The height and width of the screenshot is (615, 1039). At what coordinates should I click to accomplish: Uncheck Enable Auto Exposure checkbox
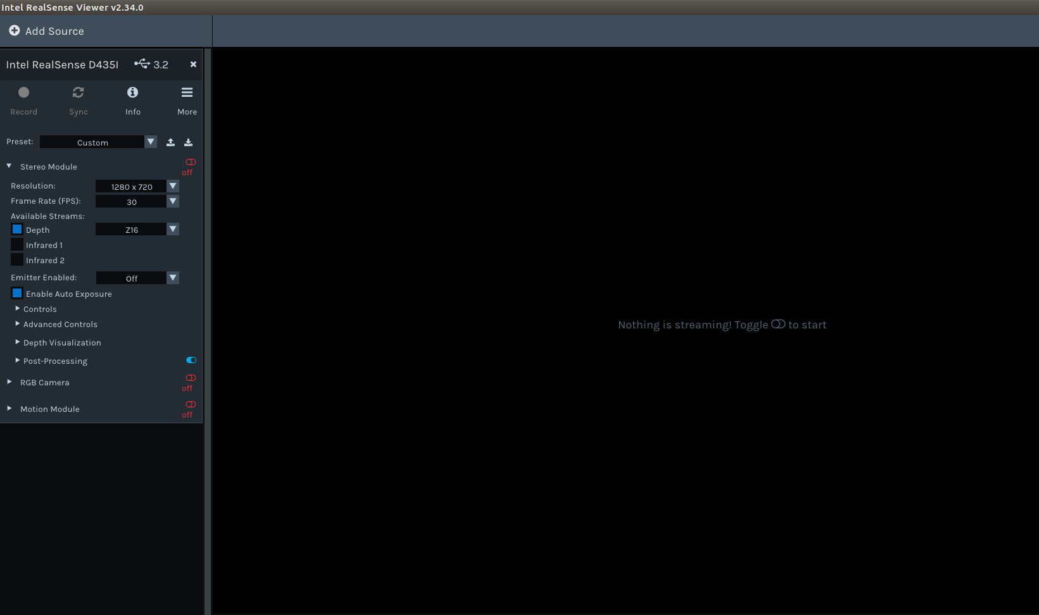17,293
